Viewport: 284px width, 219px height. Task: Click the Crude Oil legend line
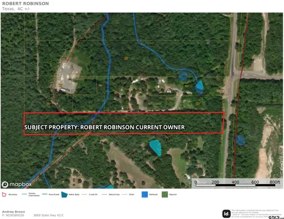click(x=84, y=195)
